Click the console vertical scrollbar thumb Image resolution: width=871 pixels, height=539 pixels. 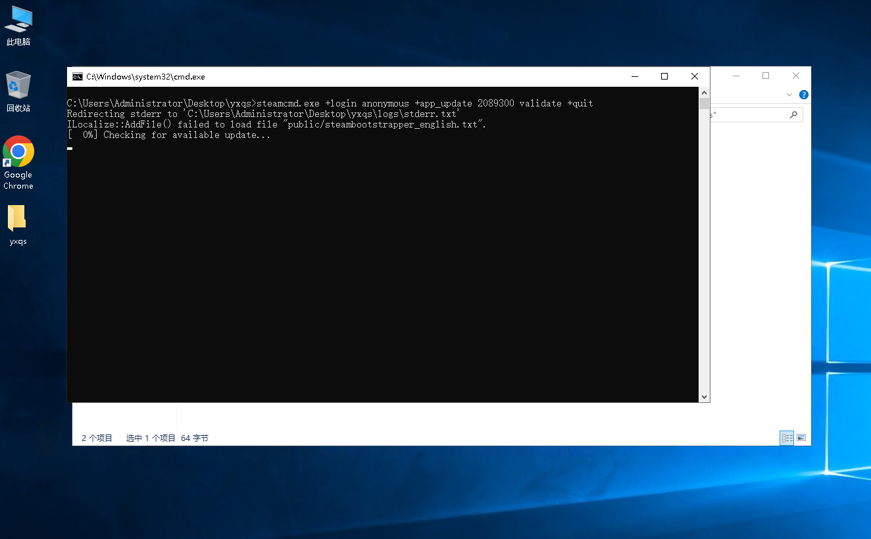click(704, 104)
